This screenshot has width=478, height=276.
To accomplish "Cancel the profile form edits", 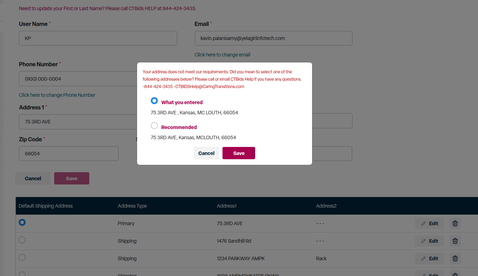I will [x=33, y=179].
